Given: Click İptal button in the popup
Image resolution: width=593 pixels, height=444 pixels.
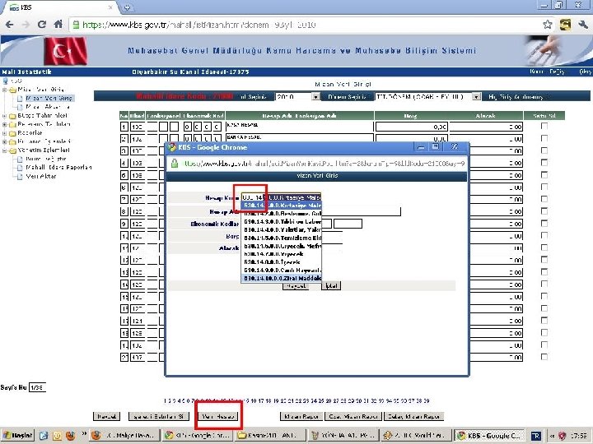Looking at the screenshot, I should [331, 286].
